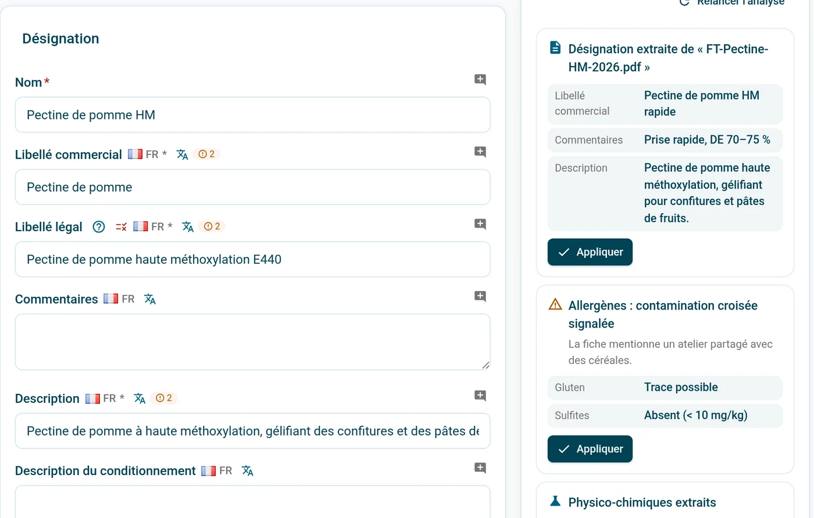
Task: Click the "Physico-chimiques extraits" card title
Action: pos(642,502)
